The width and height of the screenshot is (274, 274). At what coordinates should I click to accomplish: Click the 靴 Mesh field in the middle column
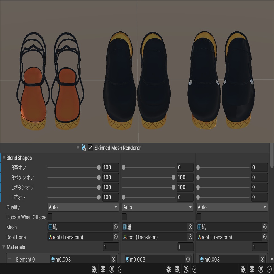pyautogui.click(x=158, y=227)
